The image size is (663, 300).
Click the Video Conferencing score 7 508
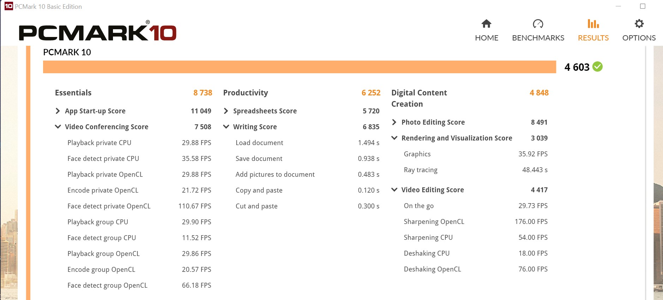pyautogui.click(x=203, y=127)
